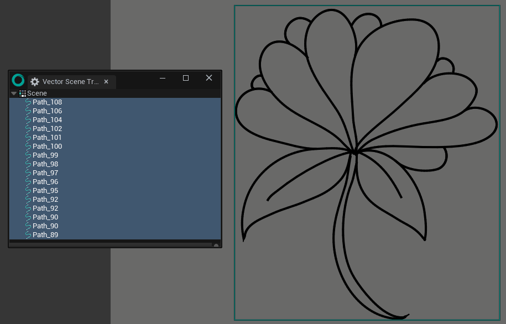
Task: Select the first Path_92 entry
Action: click(46, 199)
